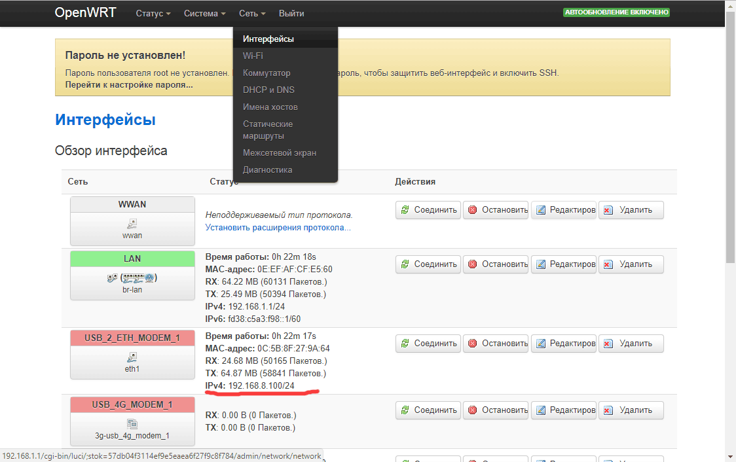Image resolution: width=736 pixels, height=462 pixels.
Task: Click the WWAN interface name header
Action: tap(132, 205)
